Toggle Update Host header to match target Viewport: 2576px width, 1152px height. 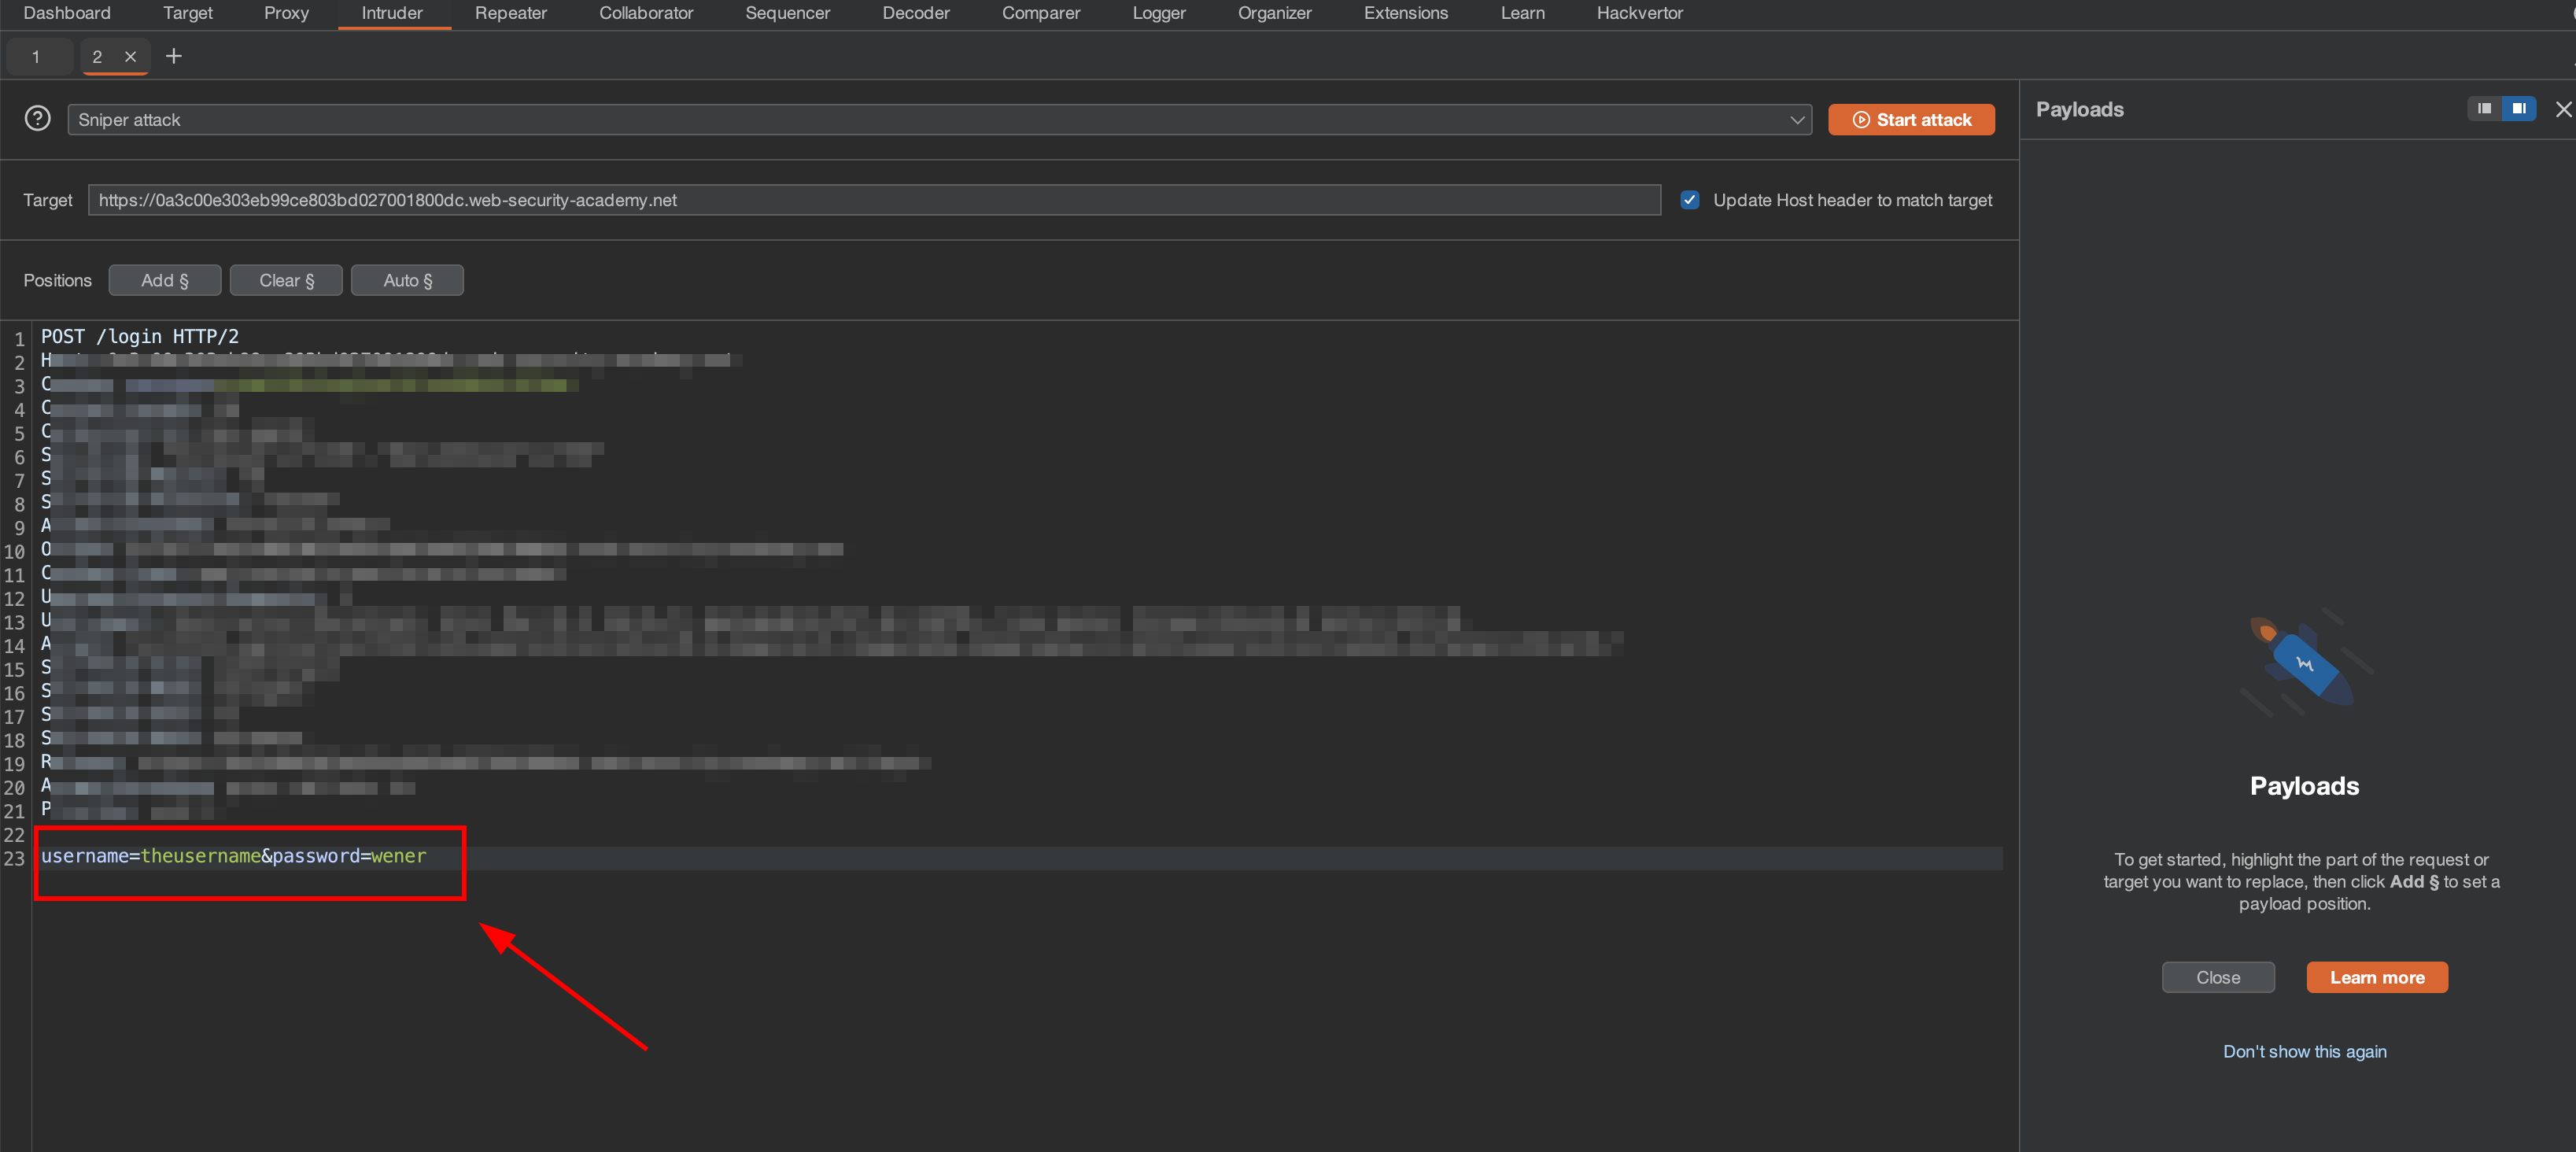pos(1689,200)
